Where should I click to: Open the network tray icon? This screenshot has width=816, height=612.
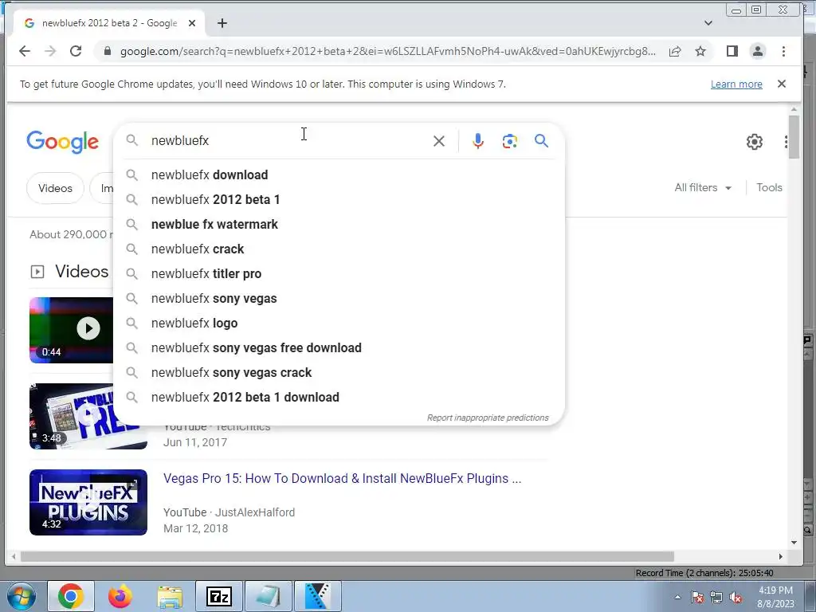[x=716, y=598]
